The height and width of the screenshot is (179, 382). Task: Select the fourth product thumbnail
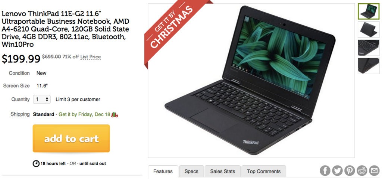pos(368,66)
